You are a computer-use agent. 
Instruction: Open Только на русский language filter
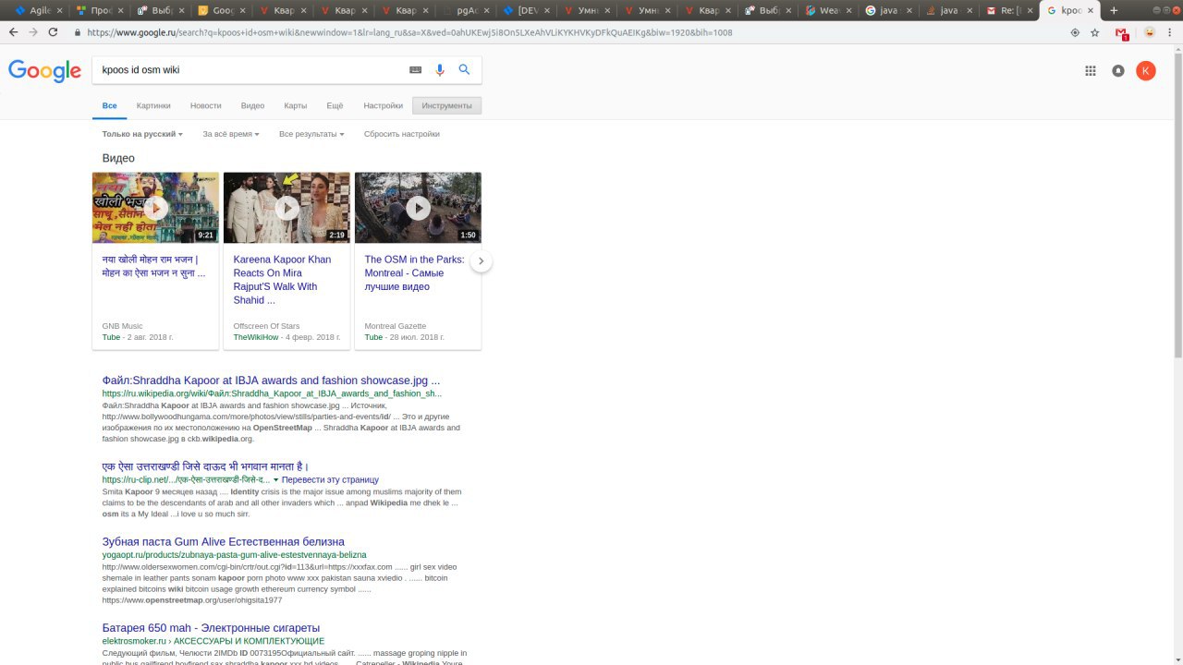[142, 134]
